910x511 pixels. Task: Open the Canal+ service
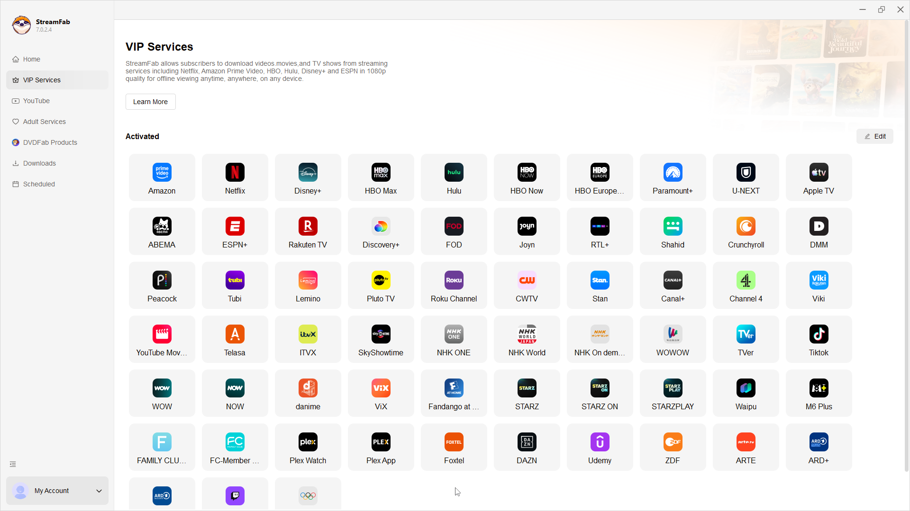[x=673, y=285]
